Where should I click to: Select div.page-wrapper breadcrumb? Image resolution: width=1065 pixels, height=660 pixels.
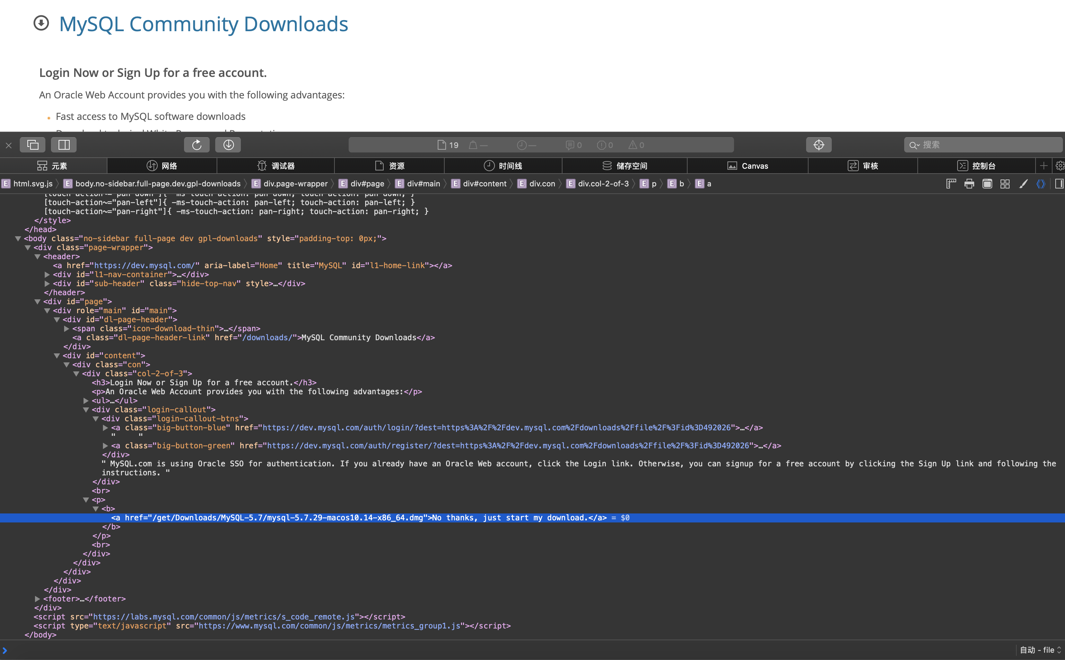coord(289,184)
